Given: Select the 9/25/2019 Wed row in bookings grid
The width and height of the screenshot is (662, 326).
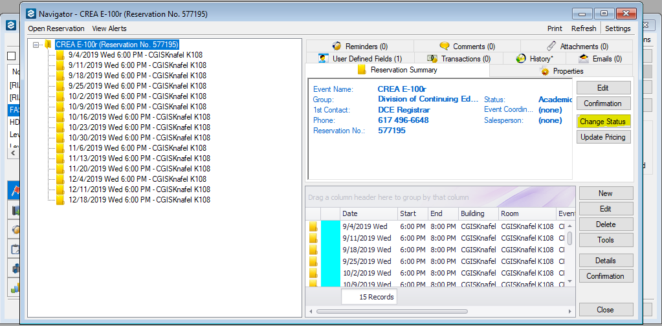Looking at the screenshot, I should point(436,261).
